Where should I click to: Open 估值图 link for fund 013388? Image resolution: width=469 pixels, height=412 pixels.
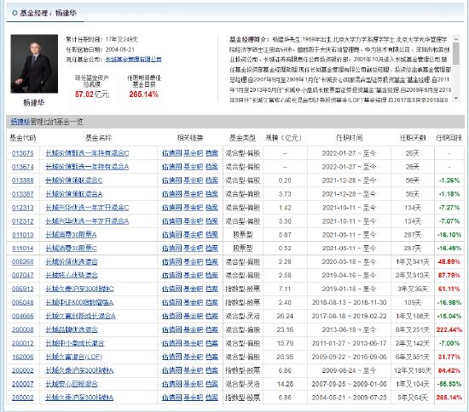pyautogui.click(x=172, y=180)
